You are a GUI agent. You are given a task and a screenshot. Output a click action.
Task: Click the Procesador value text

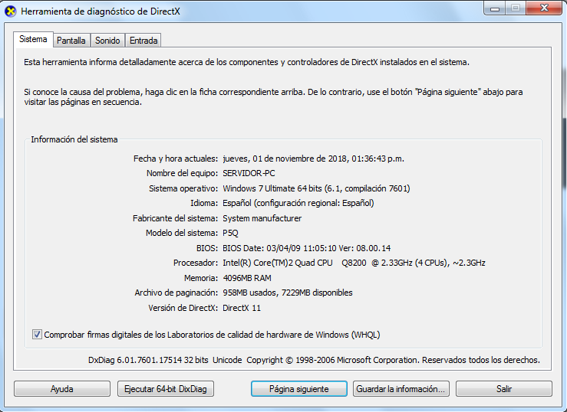[354, 263]
